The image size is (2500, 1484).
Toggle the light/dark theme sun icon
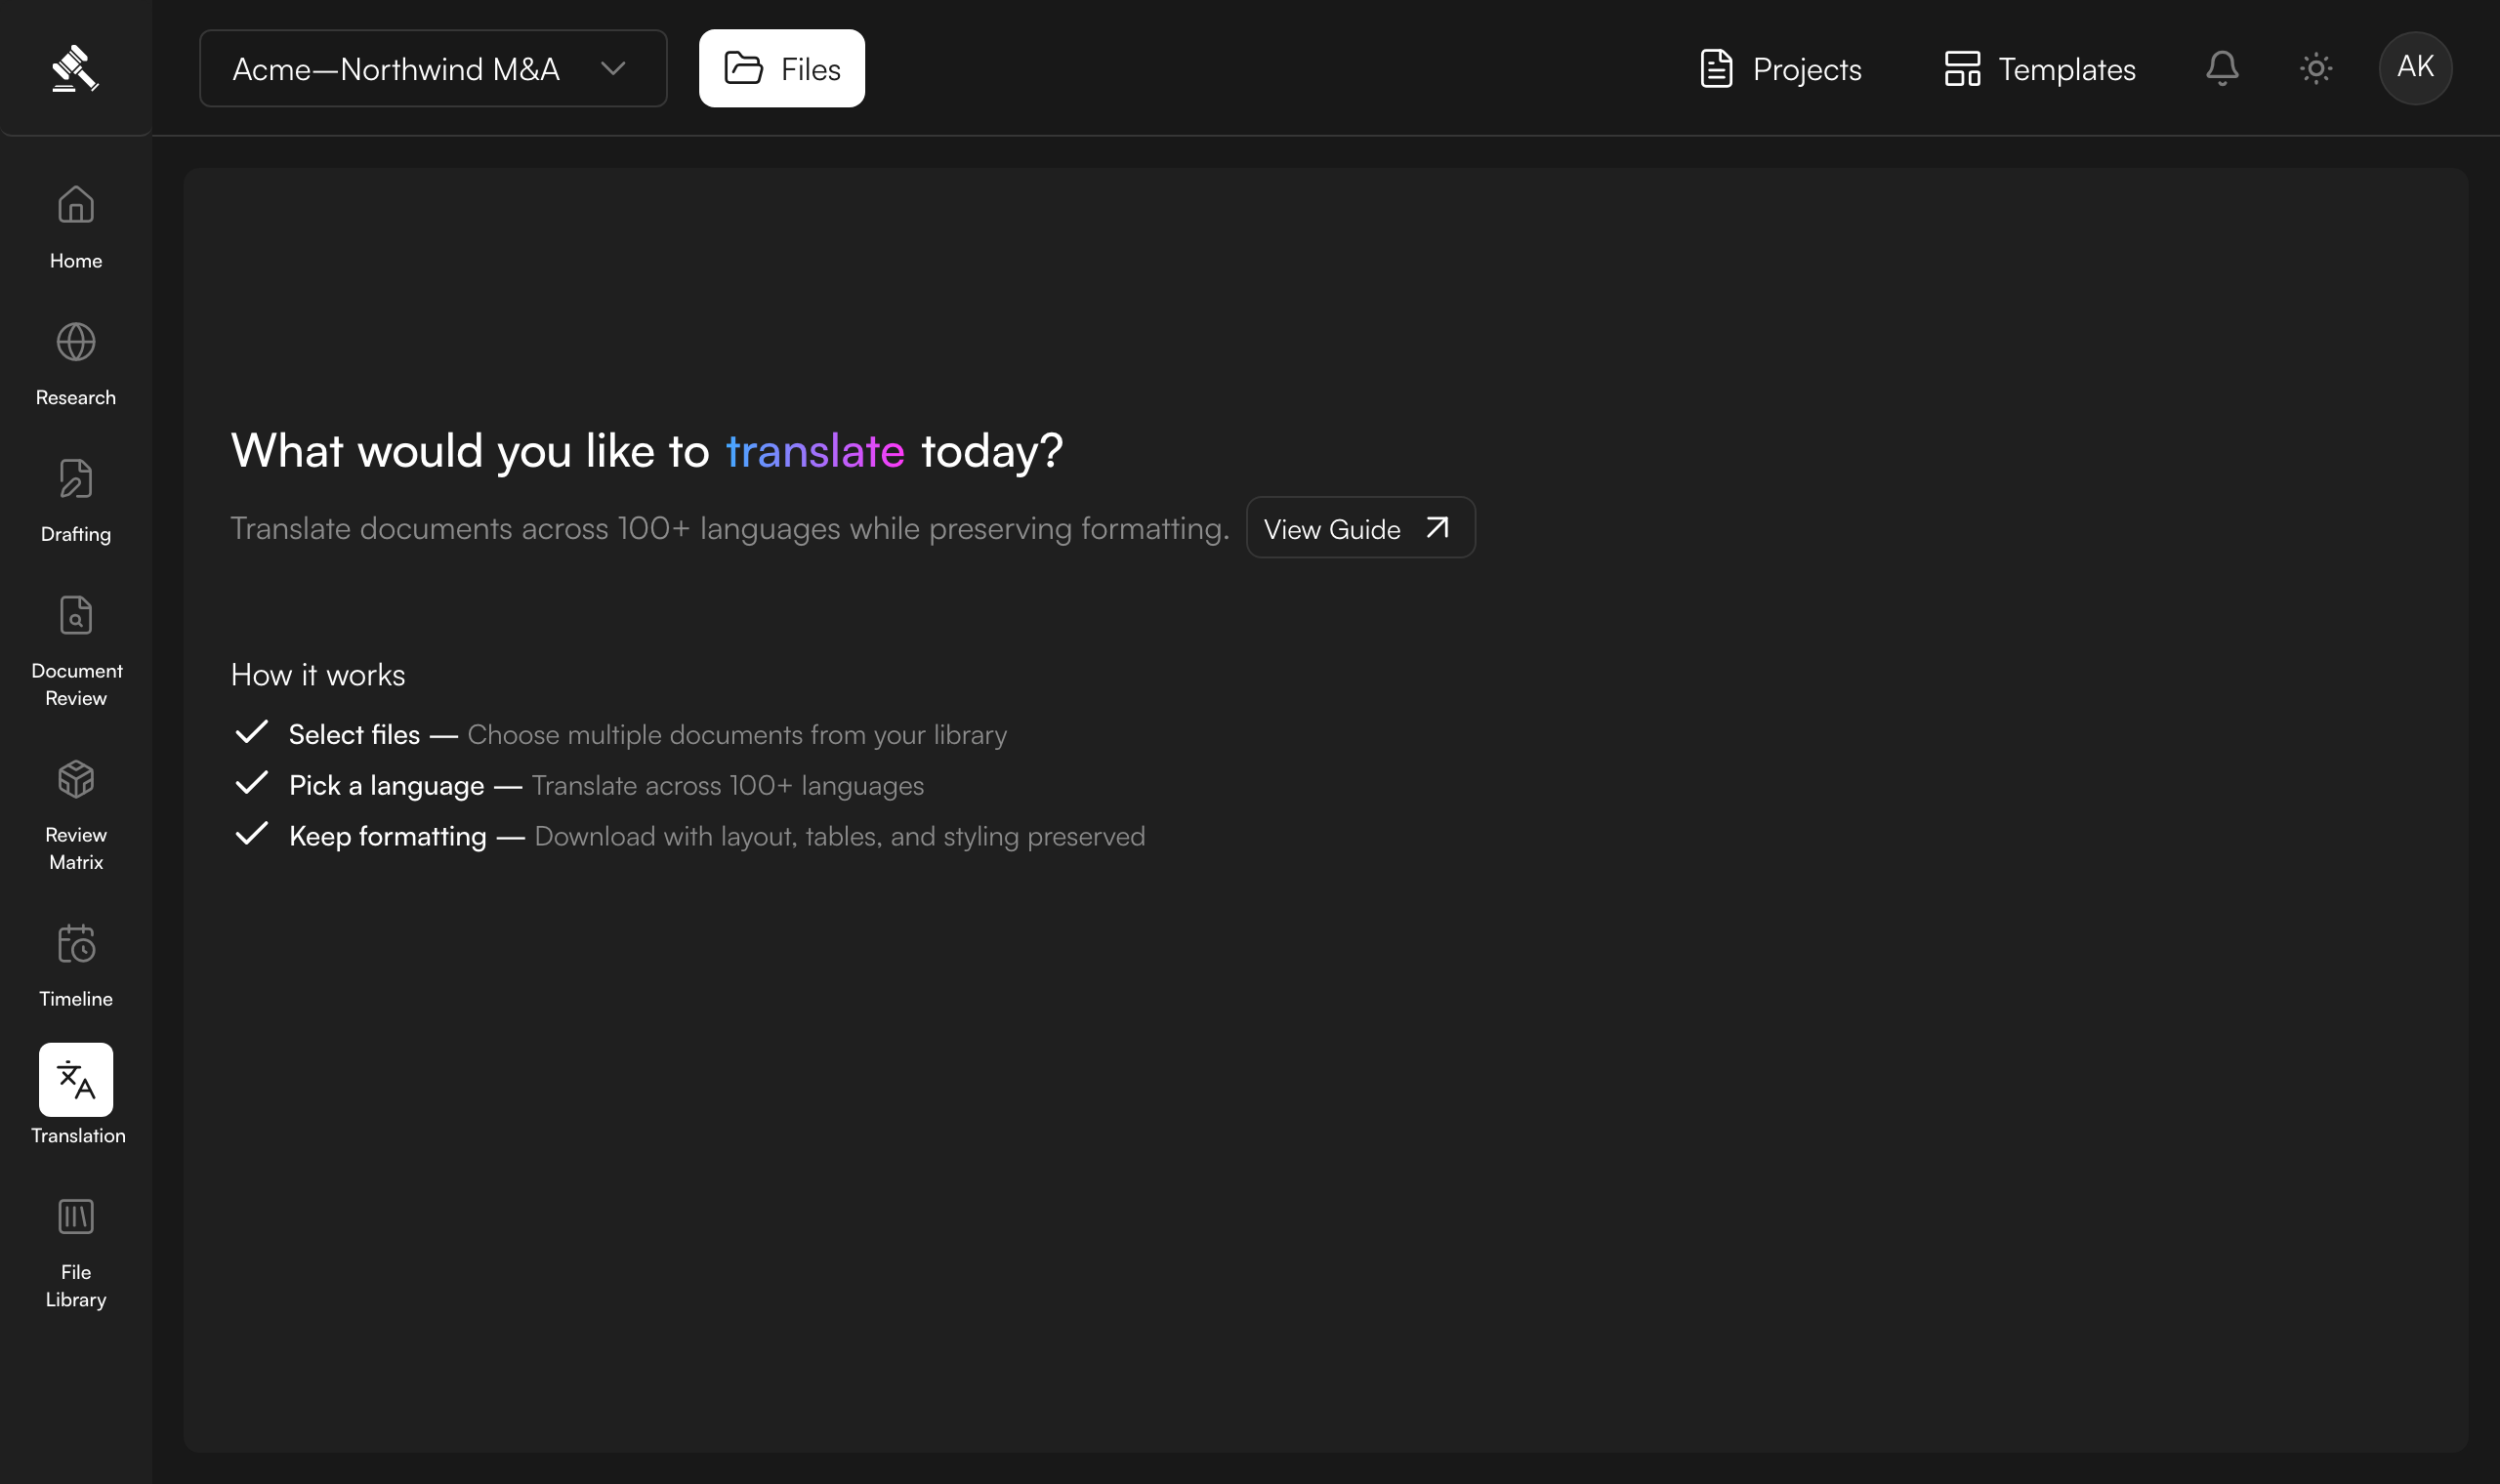click(2316, 68)
